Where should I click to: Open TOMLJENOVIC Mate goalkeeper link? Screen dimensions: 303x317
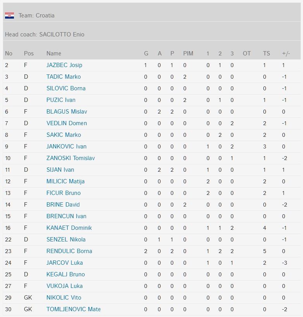pyautogui.click(x=74, y=309)
